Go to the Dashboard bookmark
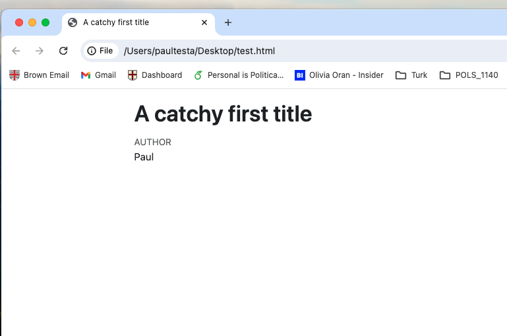The image size is (507, 336). pos(155,75)
